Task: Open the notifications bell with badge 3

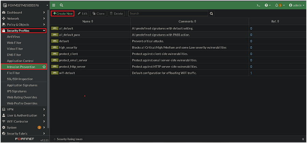Action: click(x=280, y=5)
